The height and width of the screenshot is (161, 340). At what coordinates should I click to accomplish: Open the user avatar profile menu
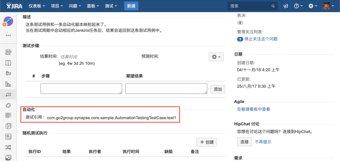[x=328, y=6]
